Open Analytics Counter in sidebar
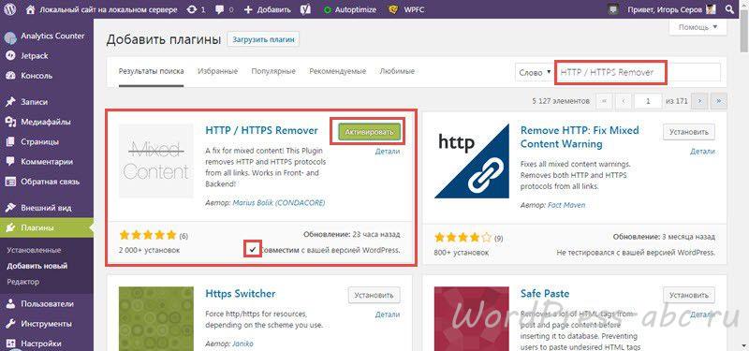The height and width of the screenshot is (351, 749). point(47,37)
